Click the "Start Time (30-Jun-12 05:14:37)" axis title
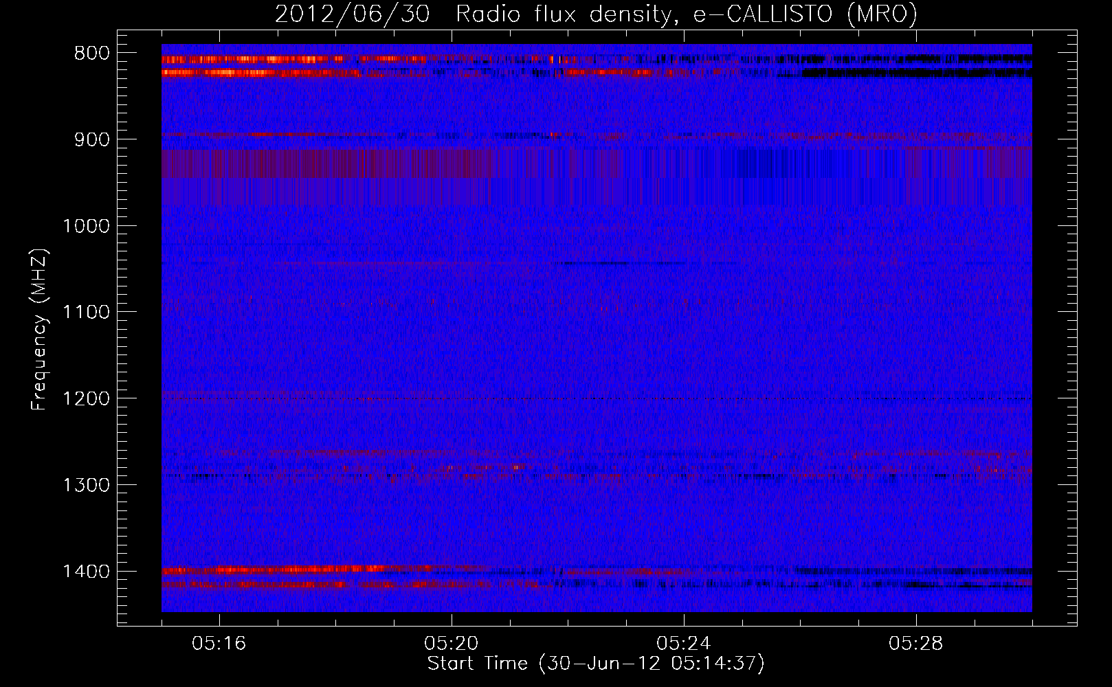1112x687 pixels. click(596, 664)
